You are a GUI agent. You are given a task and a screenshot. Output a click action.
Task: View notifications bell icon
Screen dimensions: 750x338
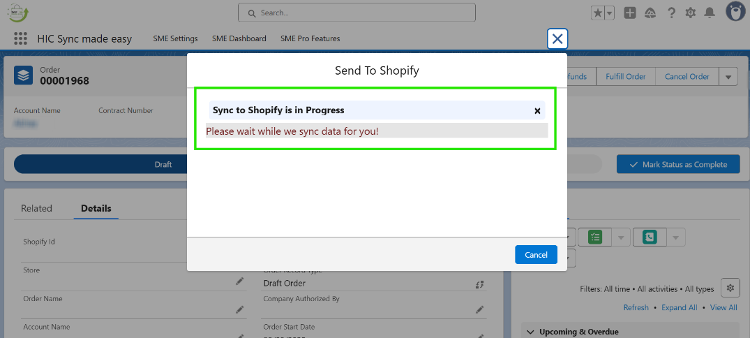(710, 13)
